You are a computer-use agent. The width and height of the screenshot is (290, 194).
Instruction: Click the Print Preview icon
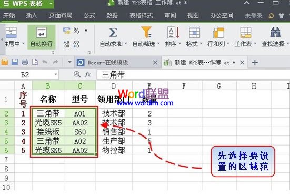pyautogui.click(x=35, y=62)
